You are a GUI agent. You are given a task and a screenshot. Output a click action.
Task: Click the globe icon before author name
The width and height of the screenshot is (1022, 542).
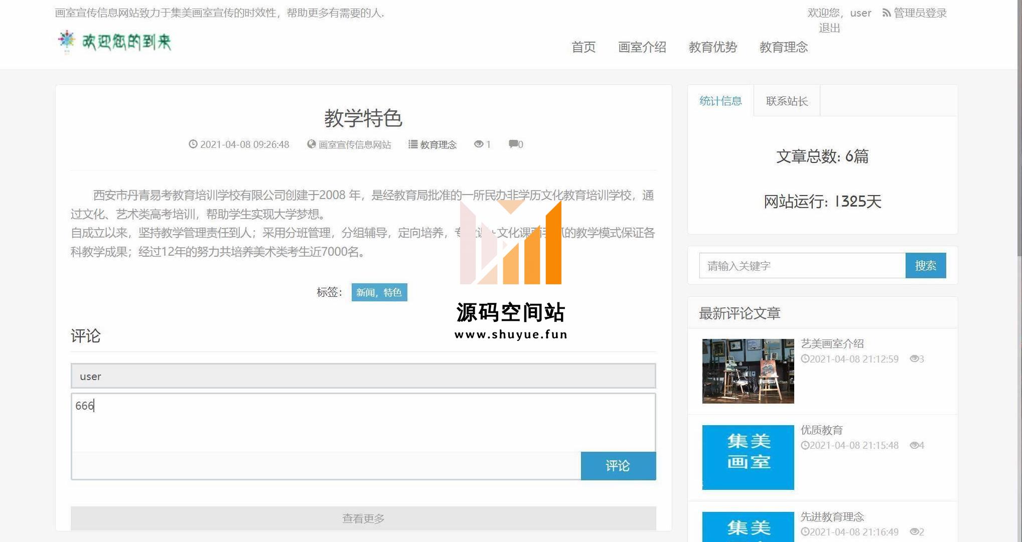click(312, 144)
